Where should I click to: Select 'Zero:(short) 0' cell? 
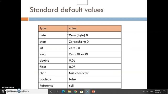click(x=94, y=42)
